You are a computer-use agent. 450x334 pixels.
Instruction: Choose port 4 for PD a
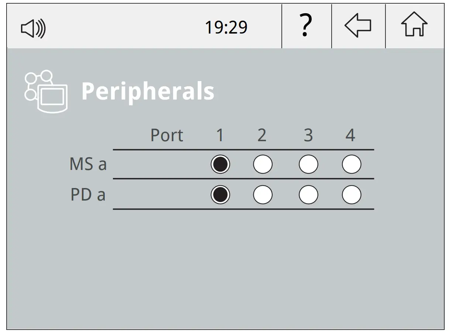pos(351,194)
